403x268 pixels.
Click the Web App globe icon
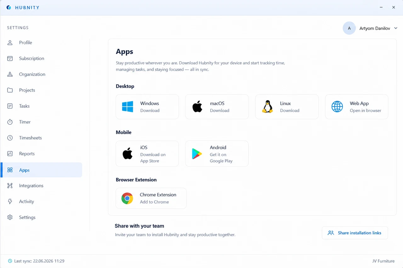point(337,107)
